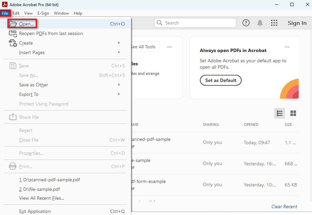Screen dimensions: 312x215
Task: Click the Clear Recent link
Action: 284,206
